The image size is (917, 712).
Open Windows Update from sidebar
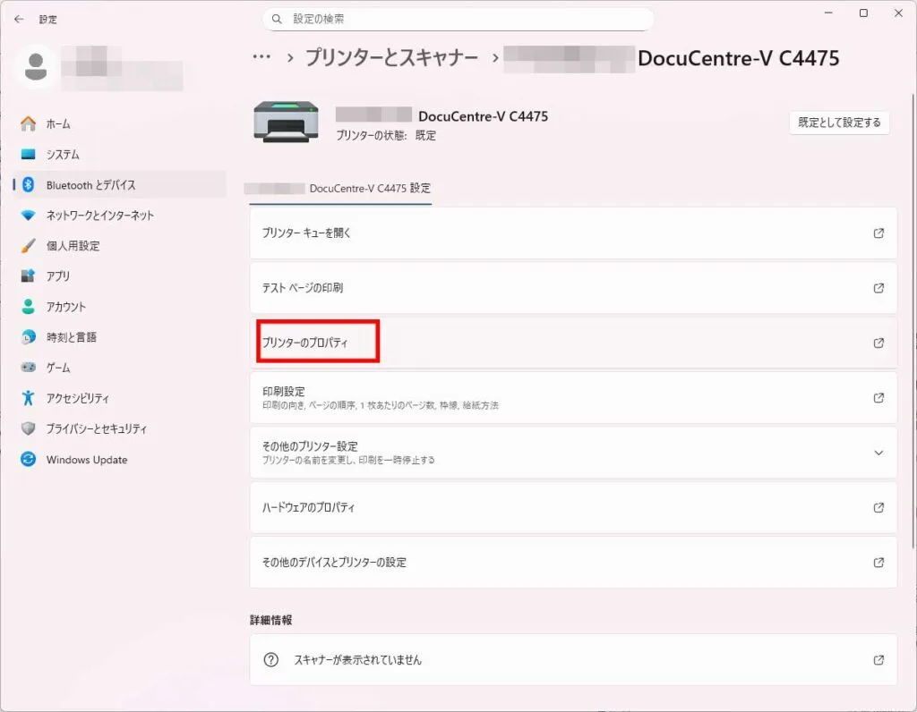tap(86, 460)
